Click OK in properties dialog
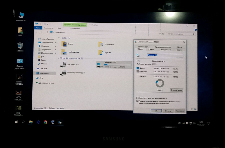 coord(156,111)
